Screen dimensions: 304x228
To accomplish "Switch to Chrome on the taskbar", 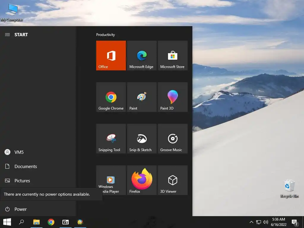I will click(51, 222).
